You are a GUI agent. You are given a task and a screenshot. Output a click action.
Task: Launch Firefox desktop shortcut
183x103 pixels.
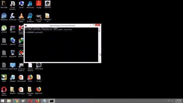point(30,78)
